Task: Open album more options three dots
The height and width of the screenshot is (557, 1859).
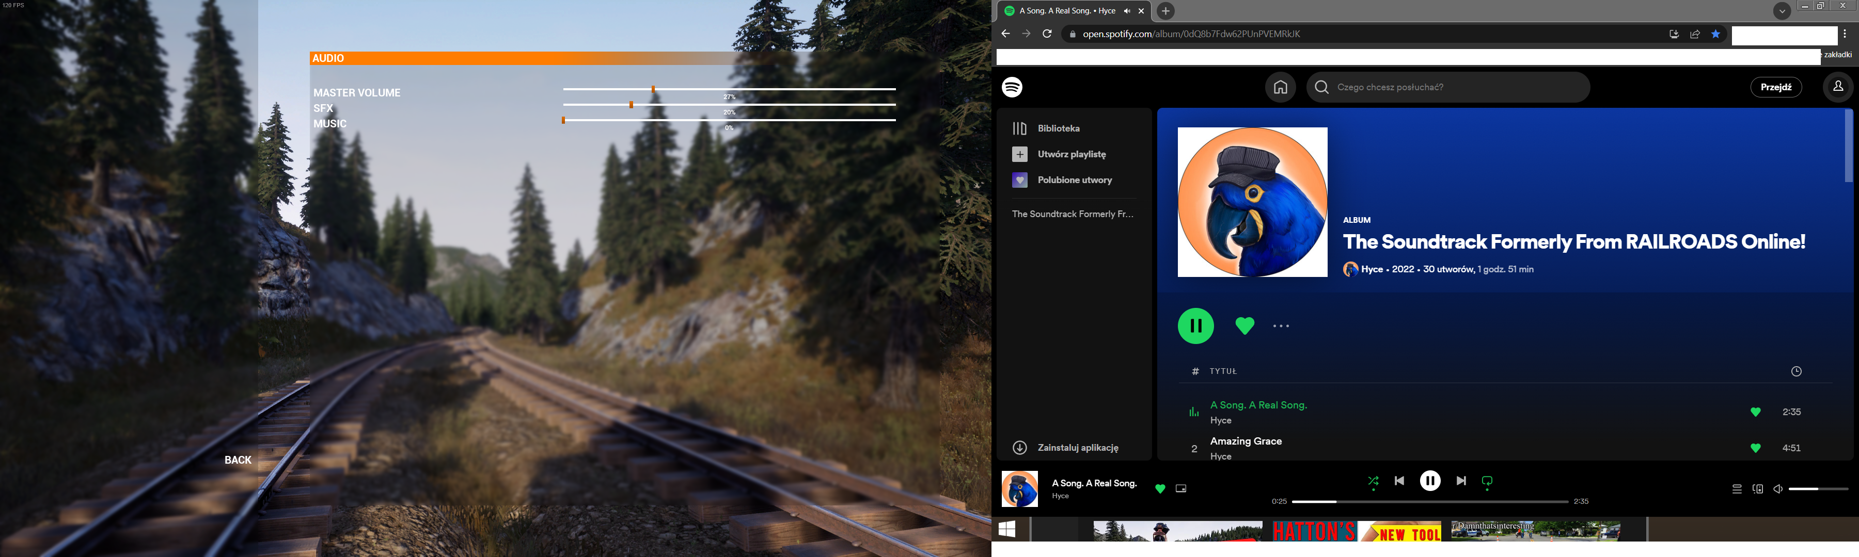Action: 1281,326
